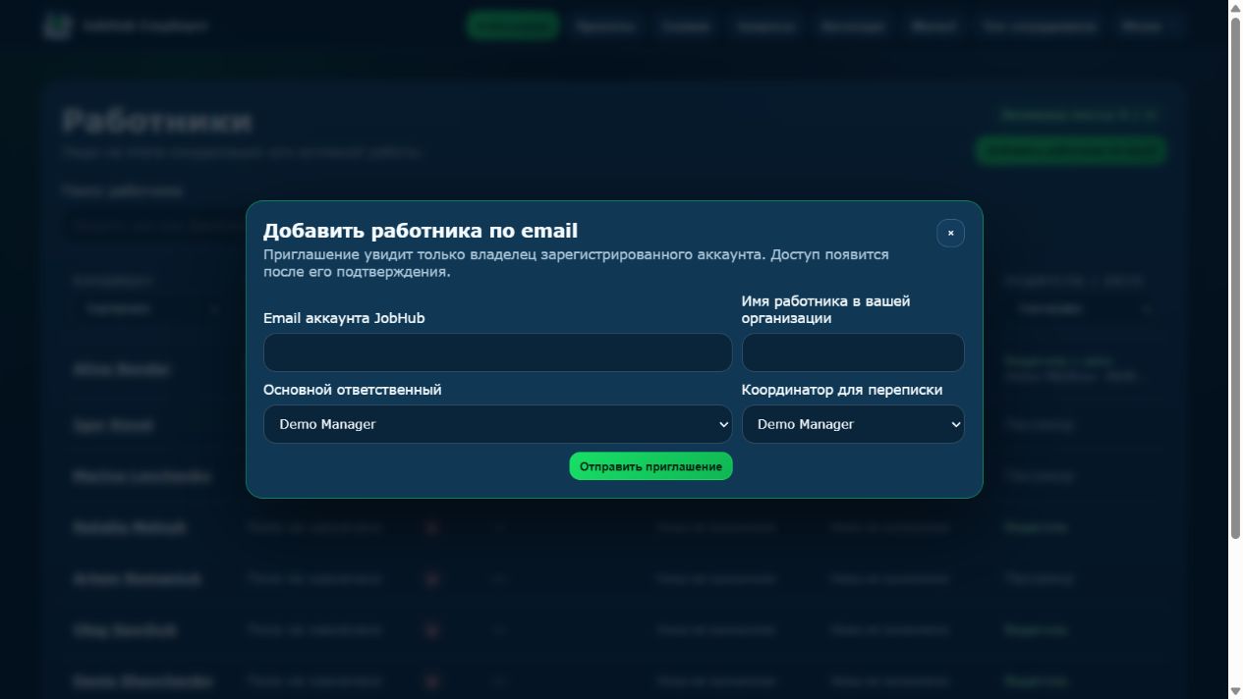Click Отправить приглашение button

coord(650,466)
